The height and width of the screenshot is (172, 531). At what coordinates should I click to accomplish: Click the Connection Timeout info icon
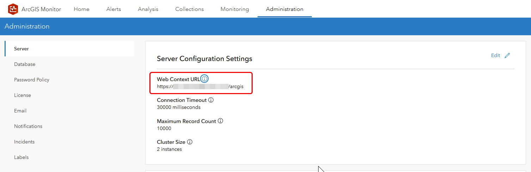pos(211,100)
